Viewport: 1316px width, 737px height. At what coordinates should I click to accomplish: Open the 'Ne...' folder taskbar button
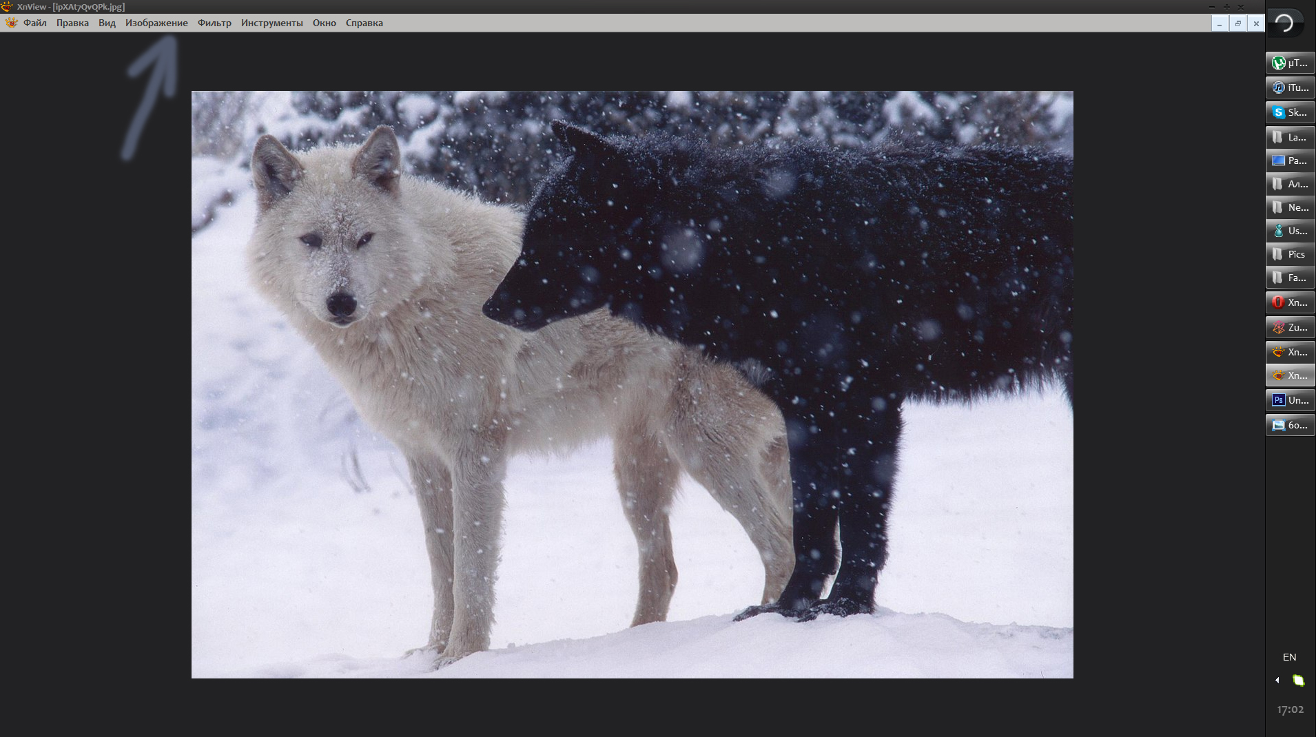click(1291, 207)
